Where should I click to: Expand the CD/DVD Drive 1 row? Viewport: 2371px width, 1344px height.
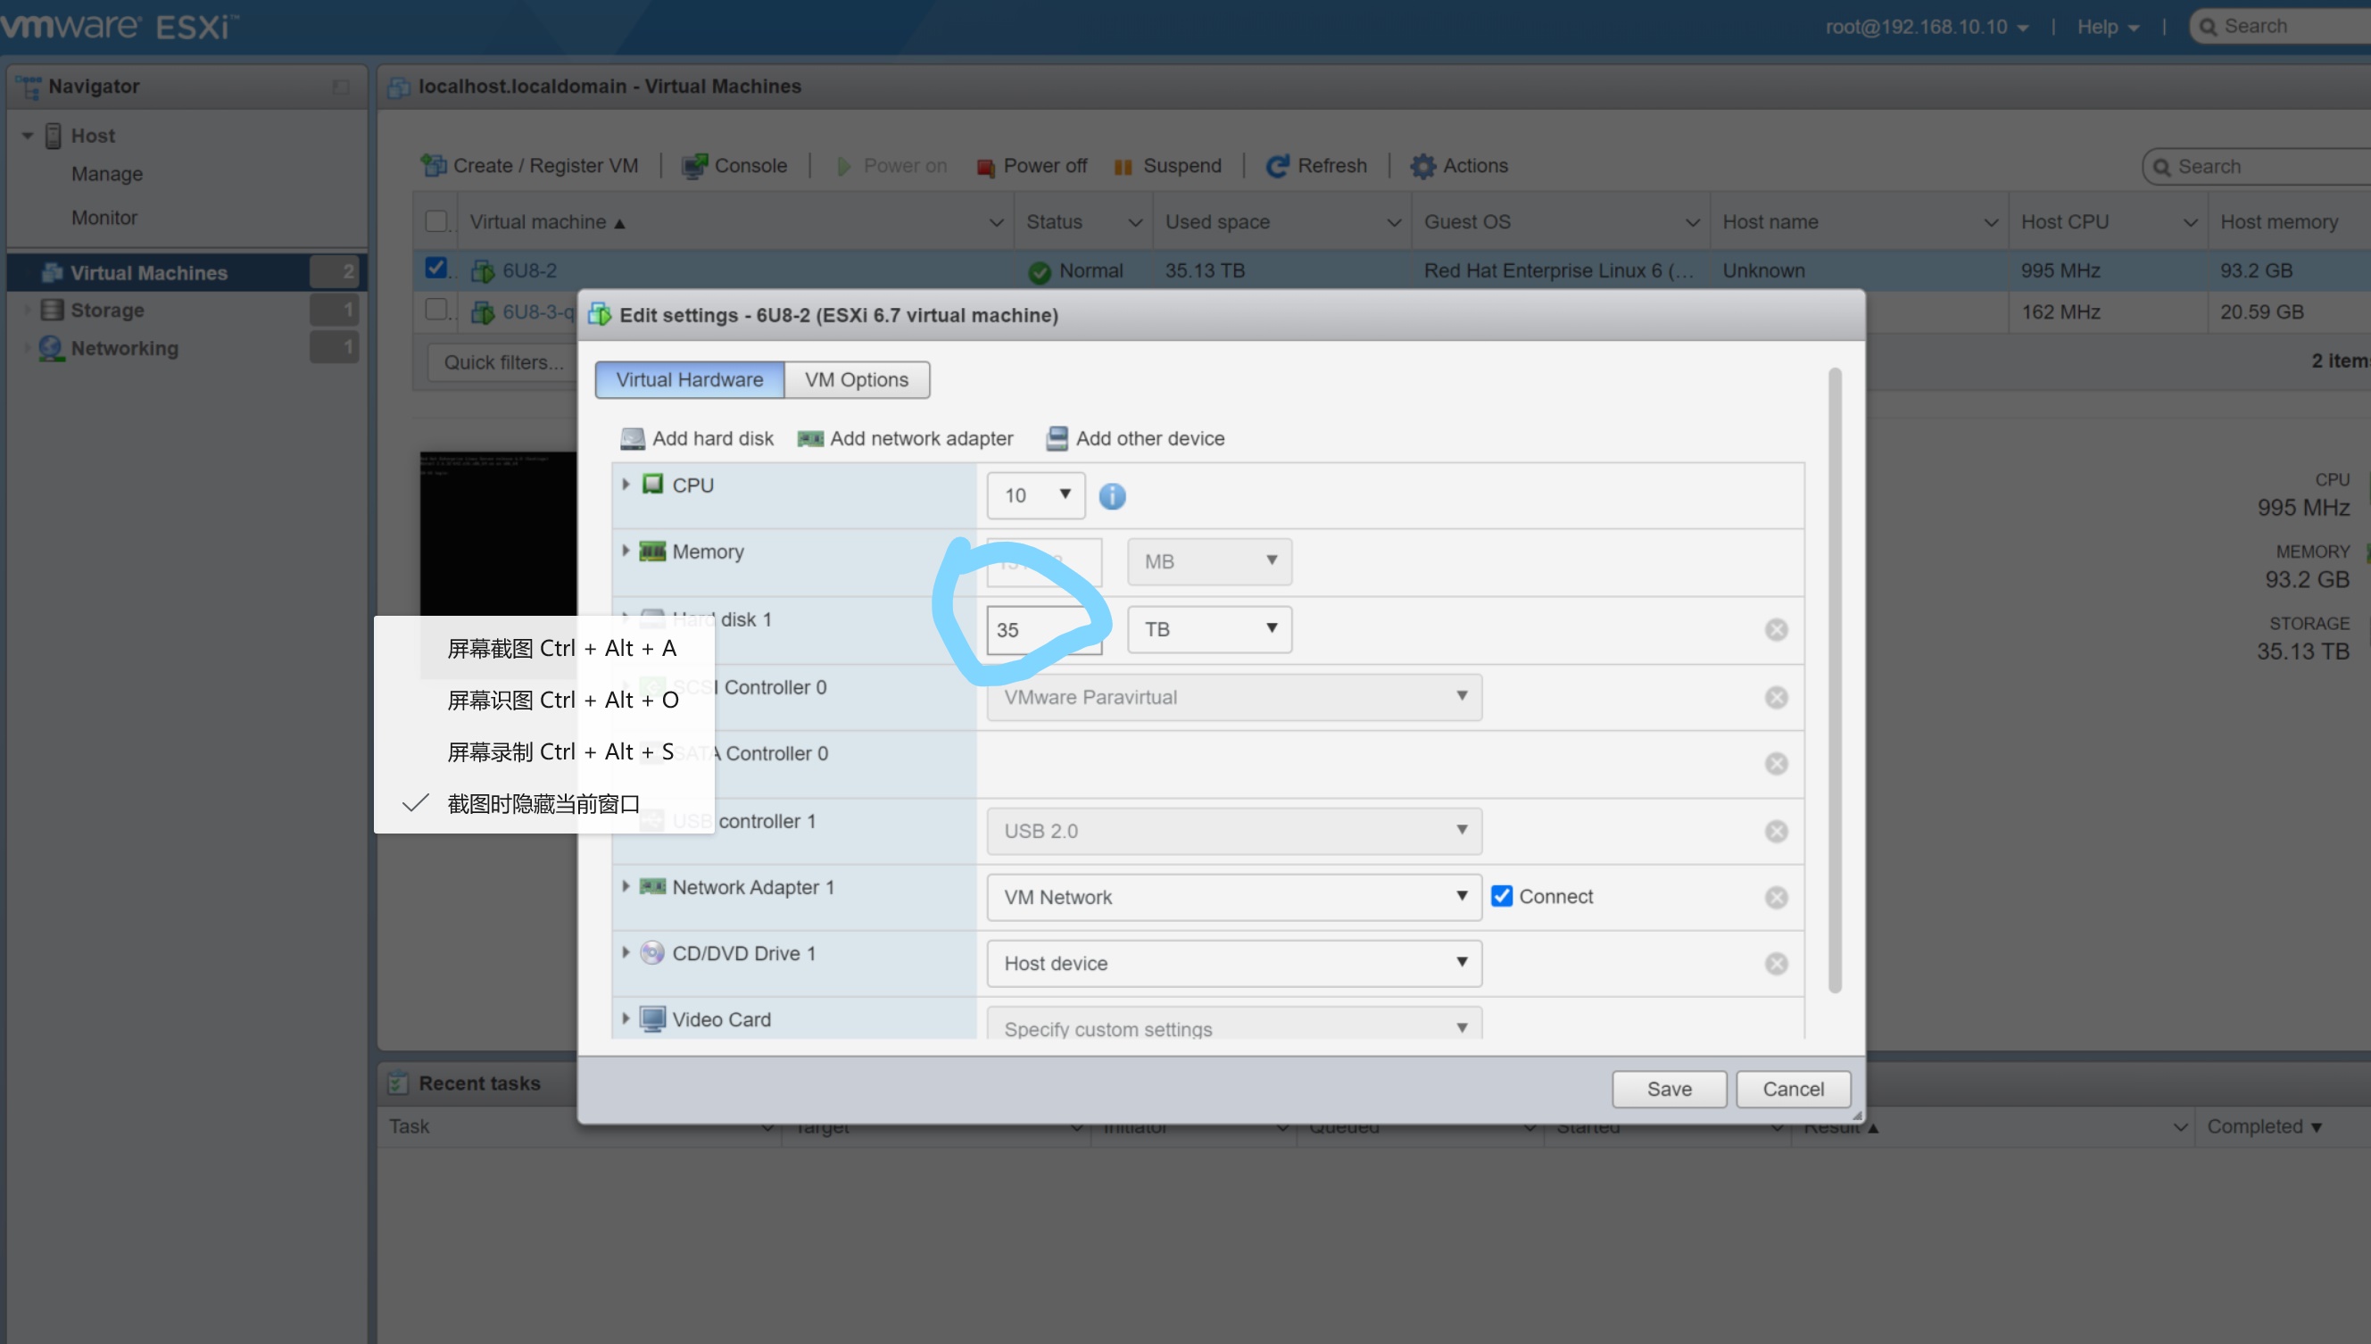click(626, 952)
